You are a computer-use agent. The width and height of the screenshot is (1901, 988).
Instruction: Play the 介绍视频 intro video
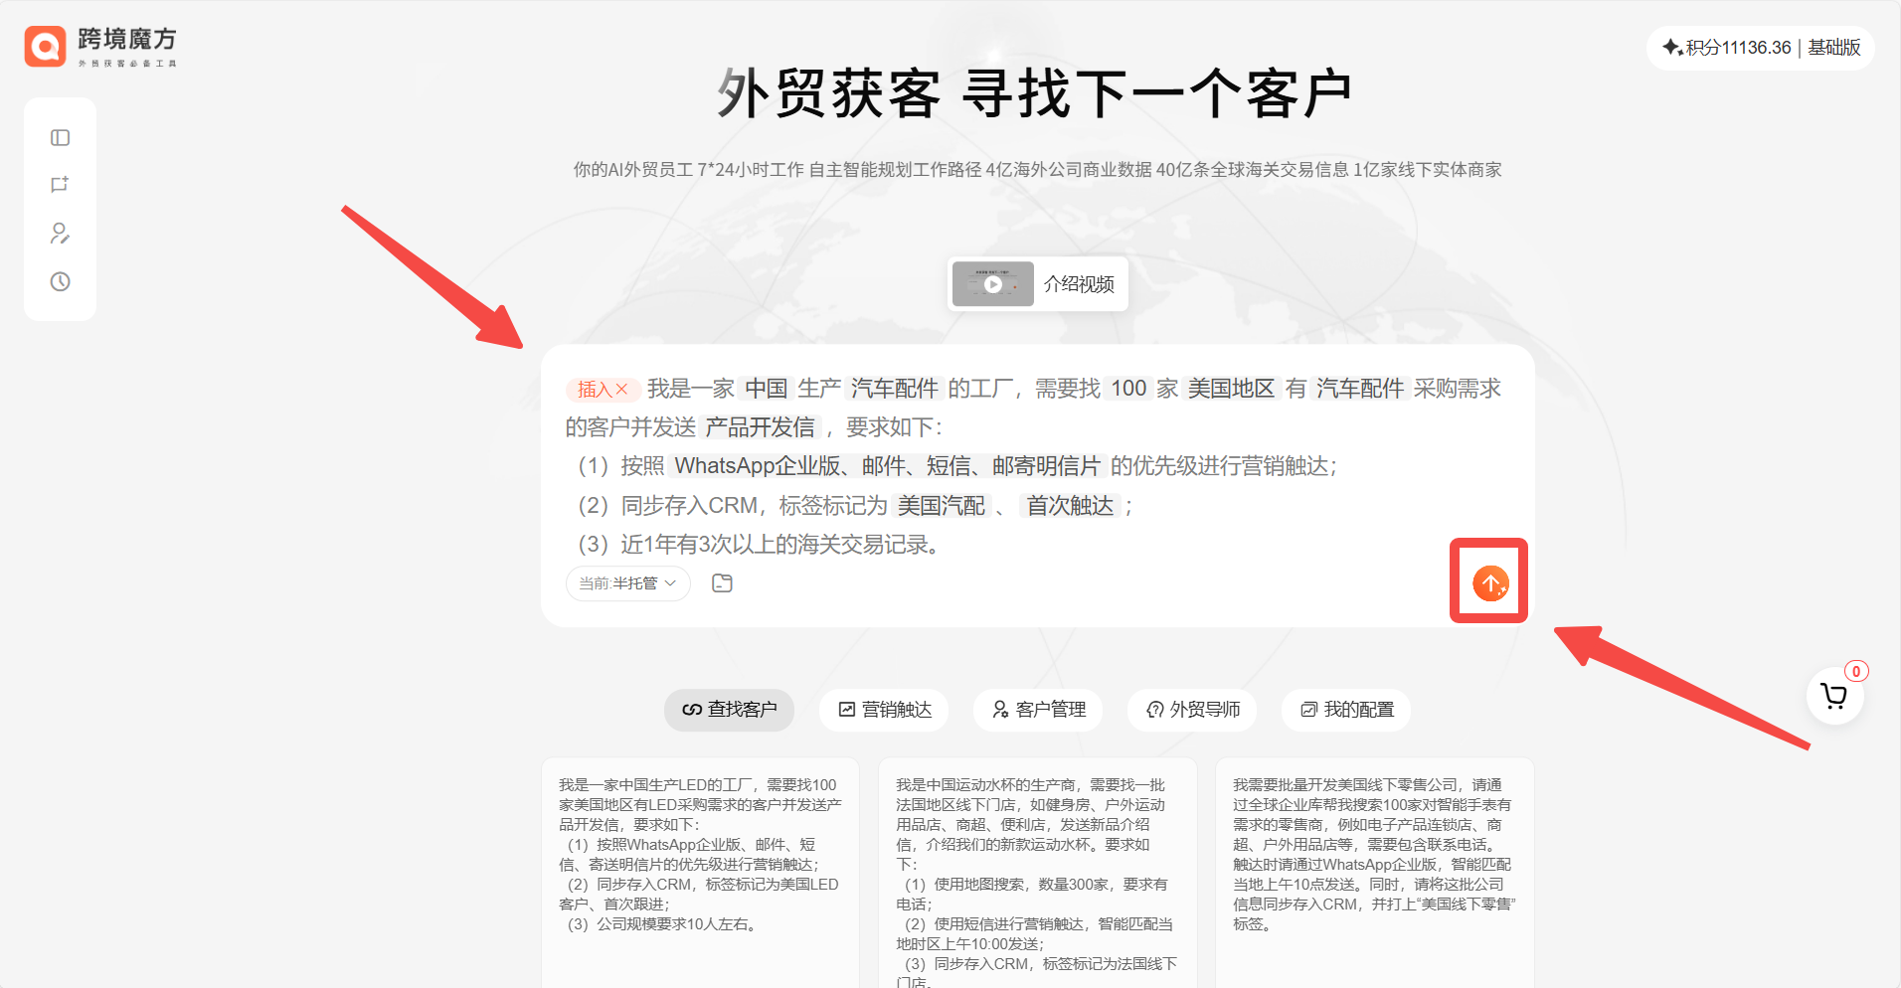click(1037, 284)
